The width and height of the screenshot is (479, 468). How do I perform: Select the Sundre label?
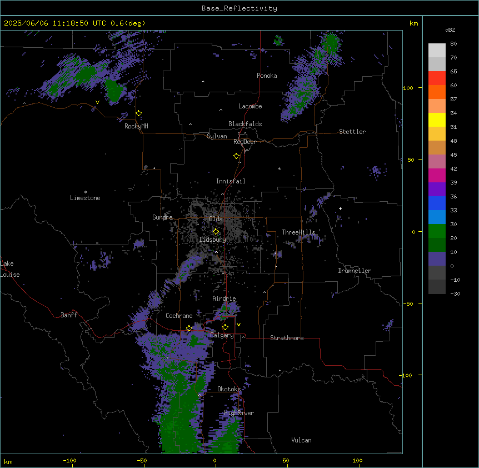click(x=162, y=217)
